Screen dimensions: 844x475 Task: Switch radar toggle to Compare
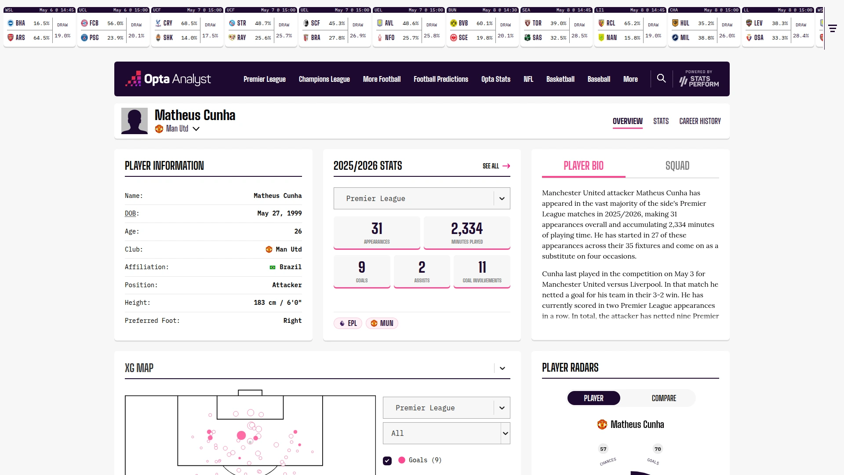click(x=664, y=398)
